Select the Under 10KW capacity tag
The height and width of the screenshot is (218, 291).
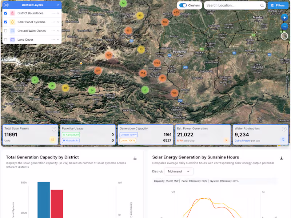pos(128,141)
